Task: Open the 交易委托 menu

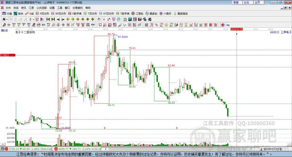Action: [x=78, y=8]
